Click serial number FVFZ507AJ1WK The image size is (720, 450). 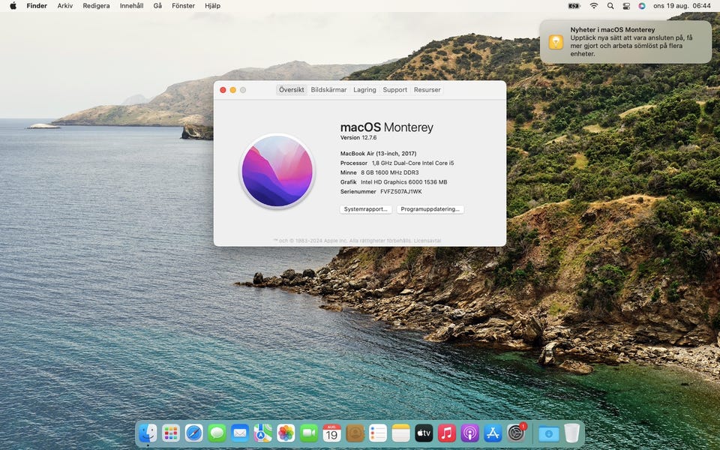400,192
